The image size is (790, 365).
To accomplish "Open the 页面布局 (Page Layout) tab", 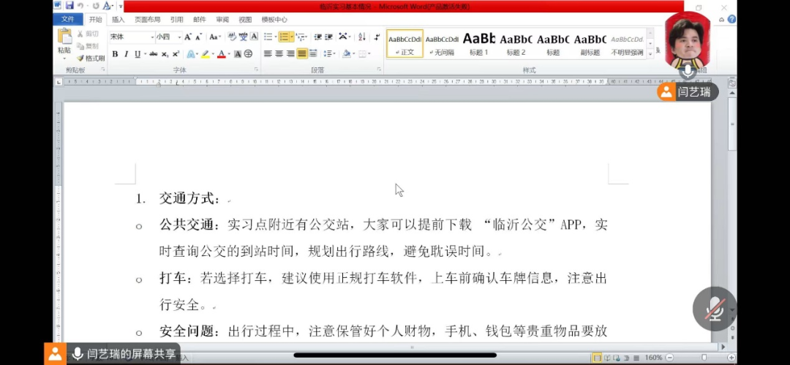I will (147, 20).
